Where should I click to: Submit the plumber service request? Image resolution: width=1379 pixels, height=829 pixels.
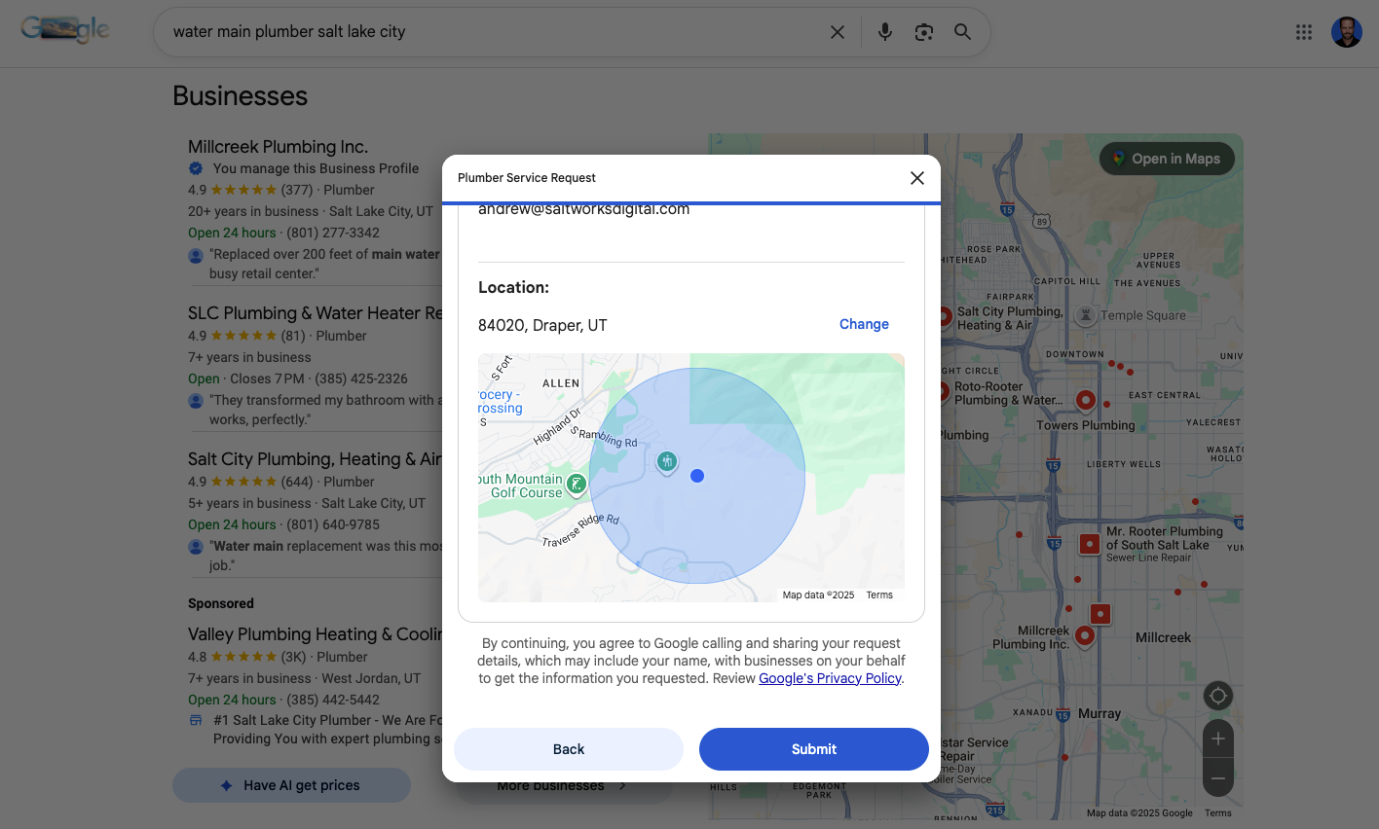(813, 748)
